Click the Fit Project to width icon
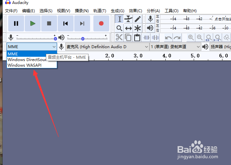 point(217,37)
